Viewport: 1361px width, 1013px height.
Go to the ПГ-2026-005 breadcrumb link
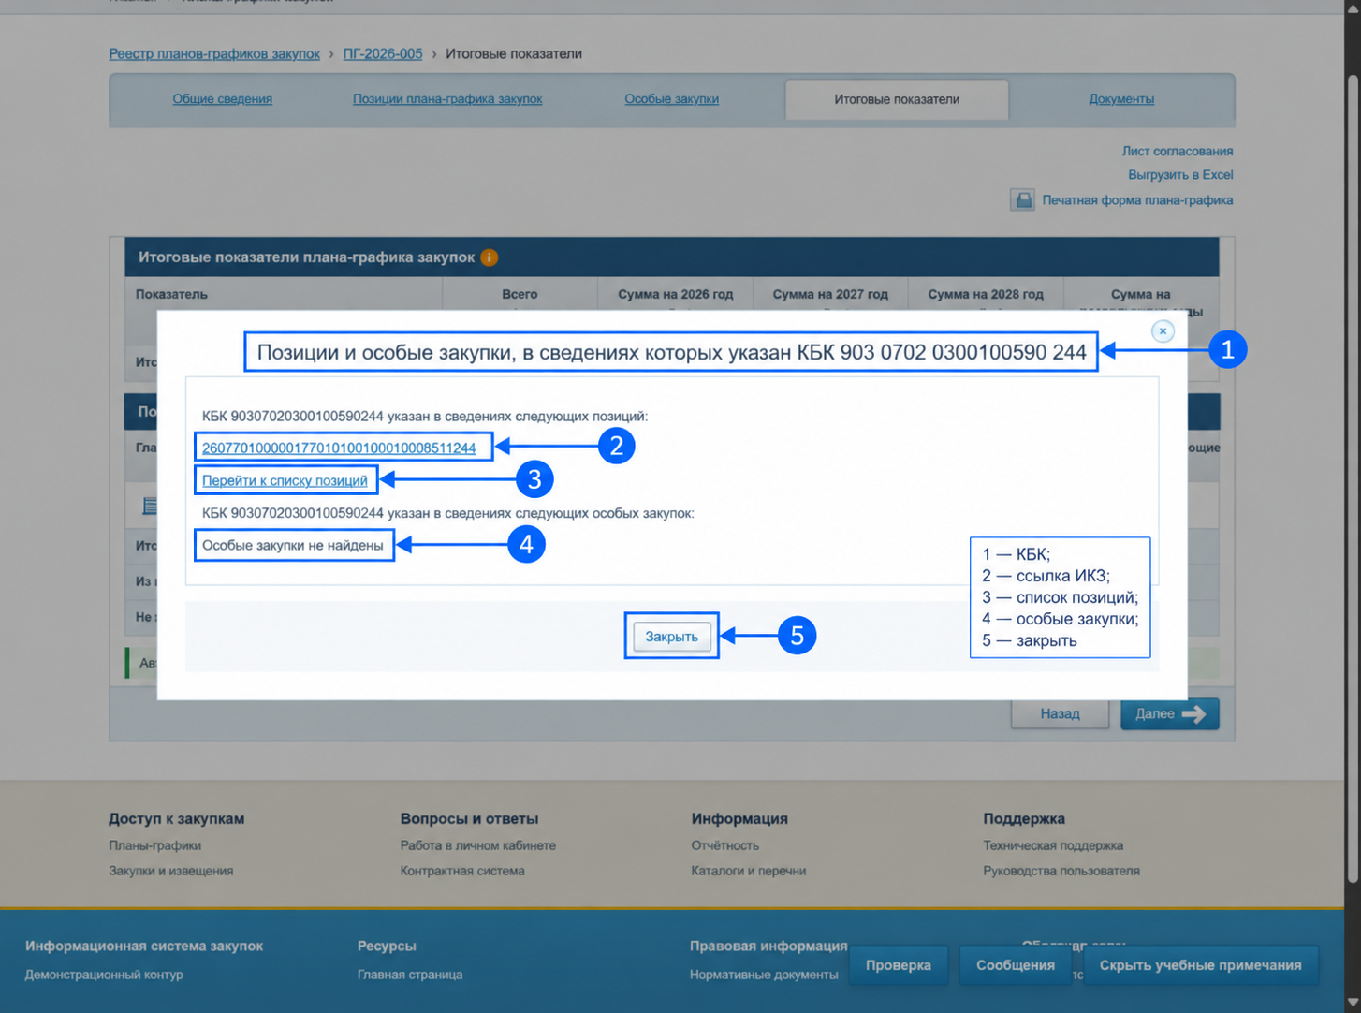click(383, 54)
